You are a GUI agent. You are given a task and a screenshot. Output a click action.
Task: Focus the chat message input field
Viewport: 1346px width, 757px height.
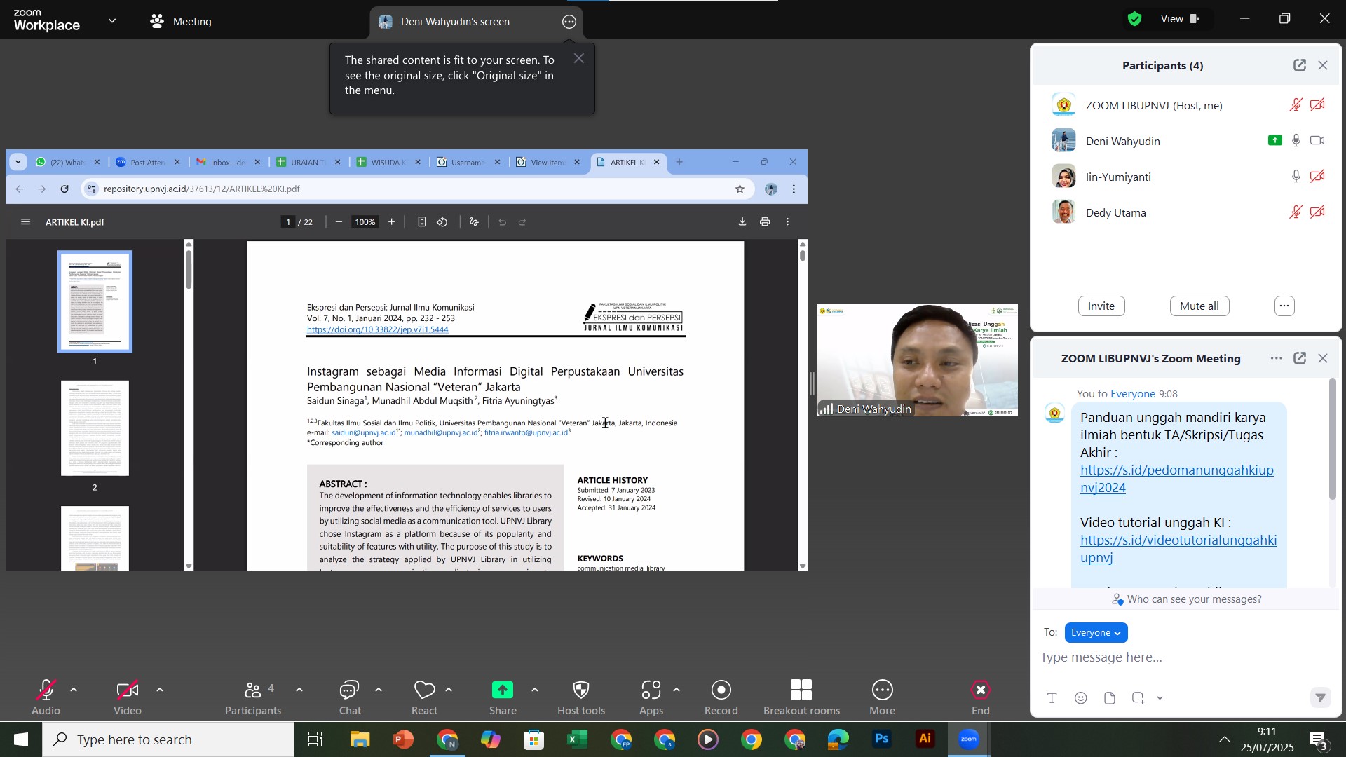[x=1185, y=657]
